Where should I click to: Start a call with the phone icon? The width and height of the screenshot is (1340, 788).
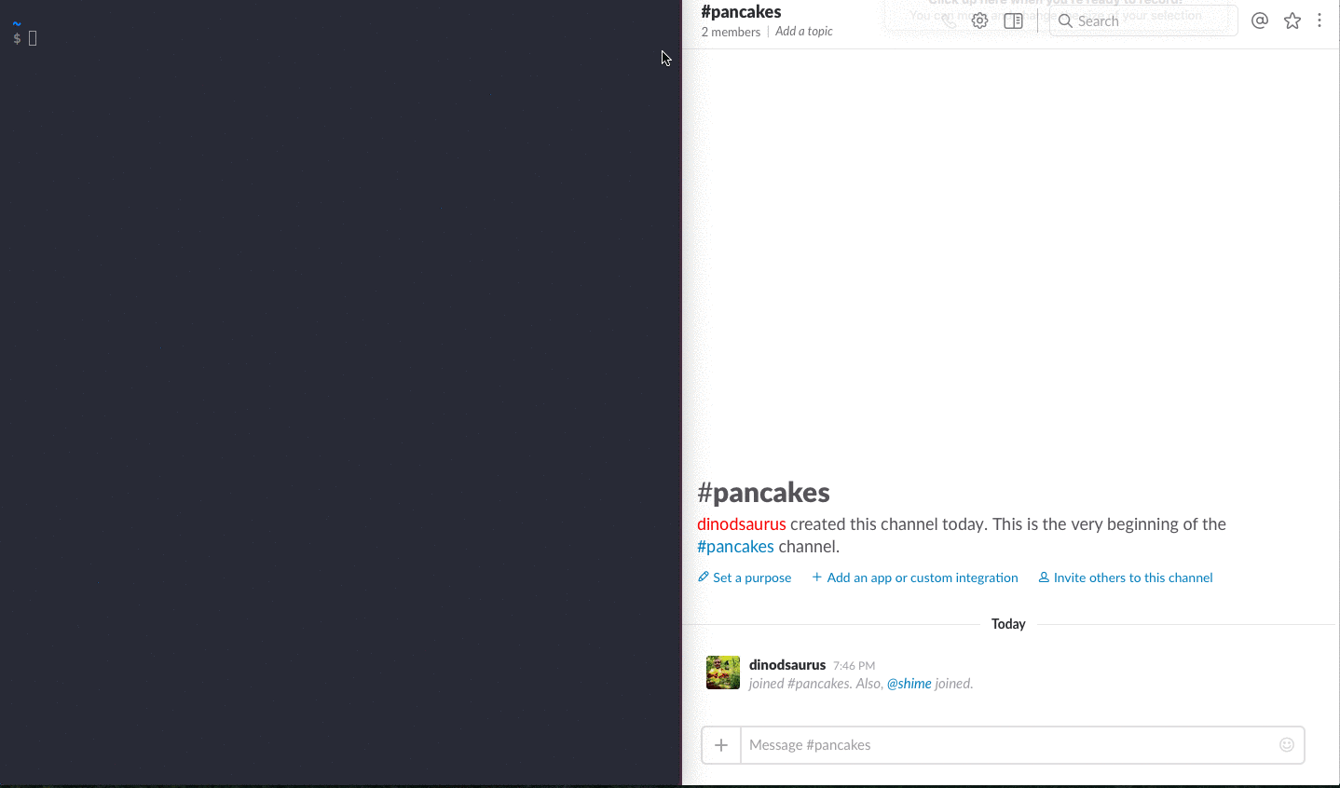pos(949,20)
